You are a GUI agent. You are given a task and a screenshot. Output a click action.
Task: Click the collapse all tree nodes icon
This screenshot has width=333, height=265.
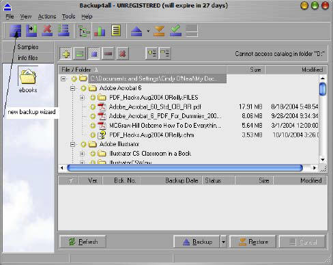coord(165,53)
